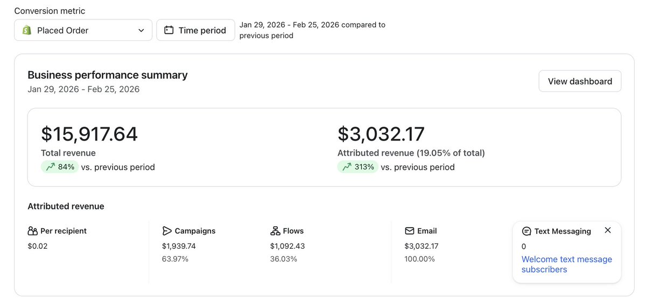
Task: Click the Text Messaging chat icon
Action: pos(526,232)
